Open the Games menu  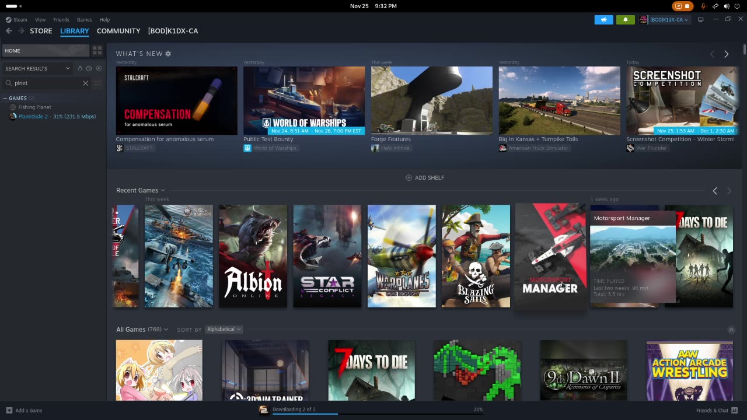84,19
